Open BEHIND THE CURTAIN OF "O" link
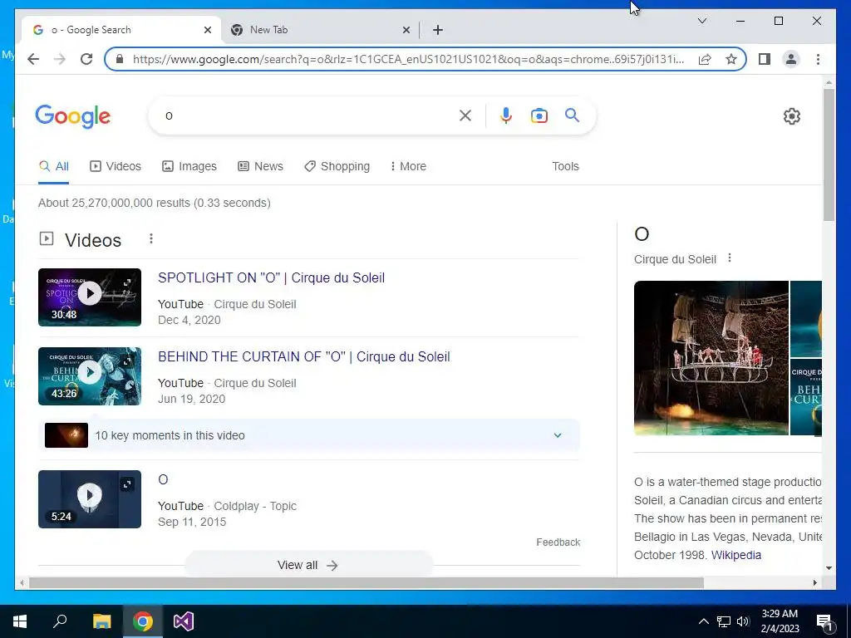Image resolution: width=851 pixels, height=638 pixels. 304,356
